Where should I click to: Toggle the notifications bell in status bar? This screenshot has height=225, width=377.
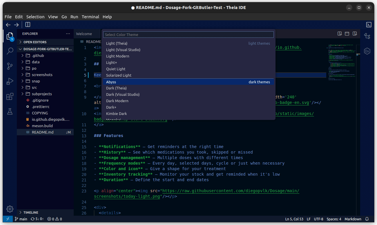[367, 219]
